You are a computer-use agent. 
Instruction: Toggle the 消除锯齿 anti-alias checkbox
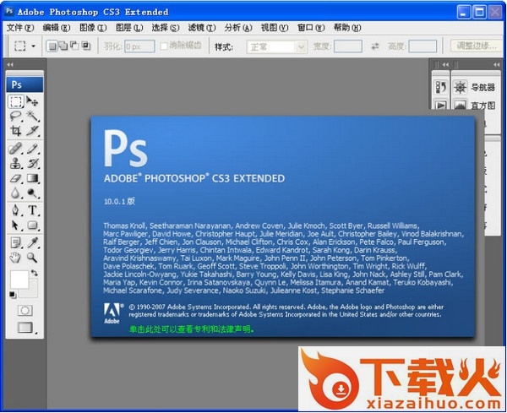pyautogui.click(x=164, y=46)
